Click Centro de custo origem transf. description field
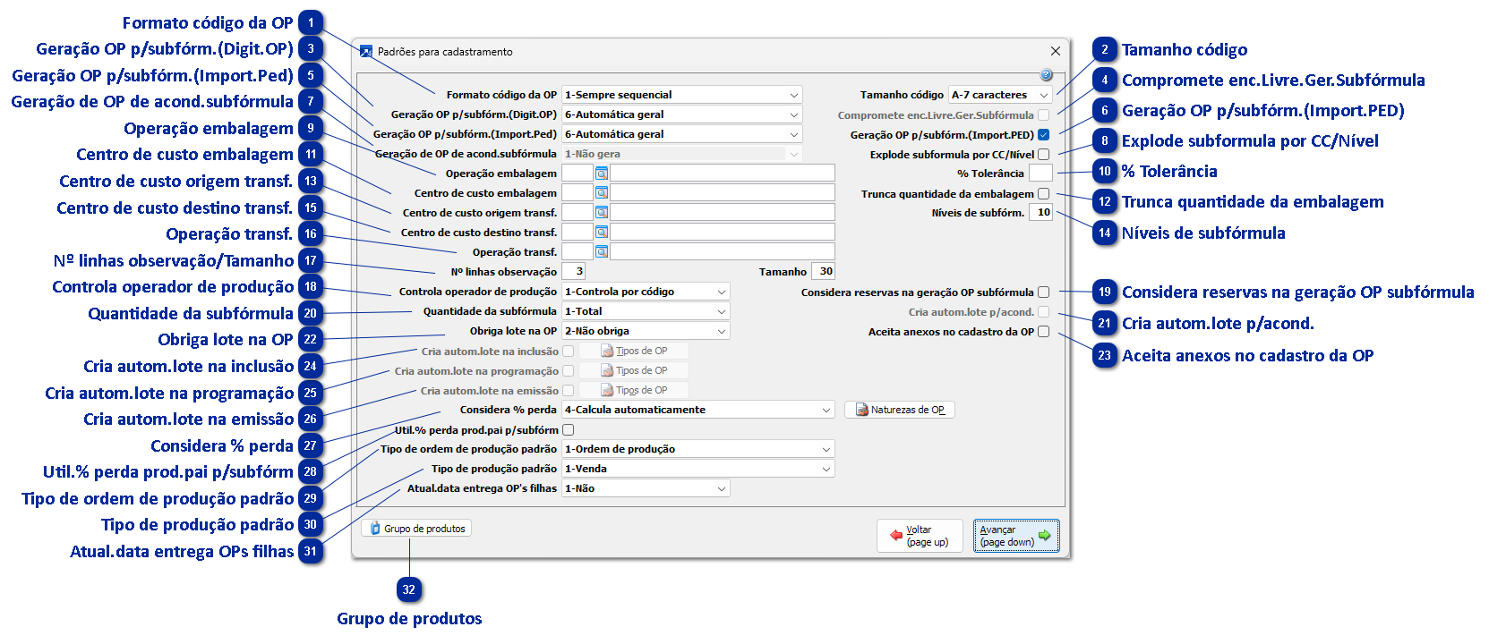Image resolution: width=1489 pixels, height=644 pixels. (x=723, y=213)
